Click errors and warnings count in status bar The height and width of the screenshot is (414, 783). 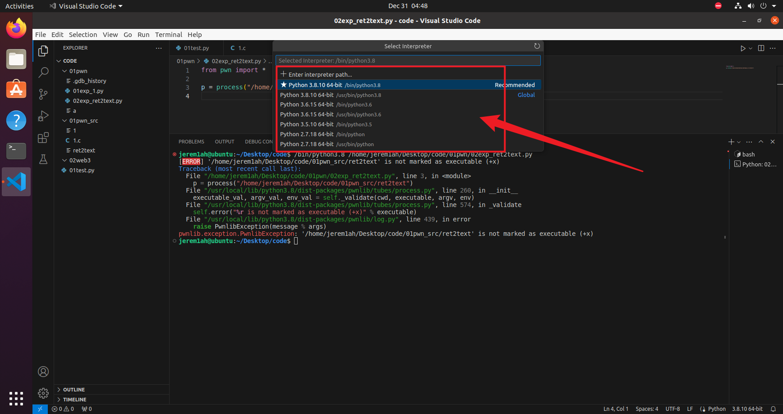coord(63,409)
